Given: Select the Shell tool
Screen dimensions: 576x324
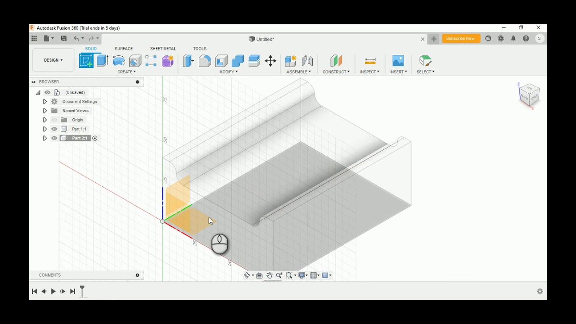Looking at the screenshot, I should pos(221,61).
